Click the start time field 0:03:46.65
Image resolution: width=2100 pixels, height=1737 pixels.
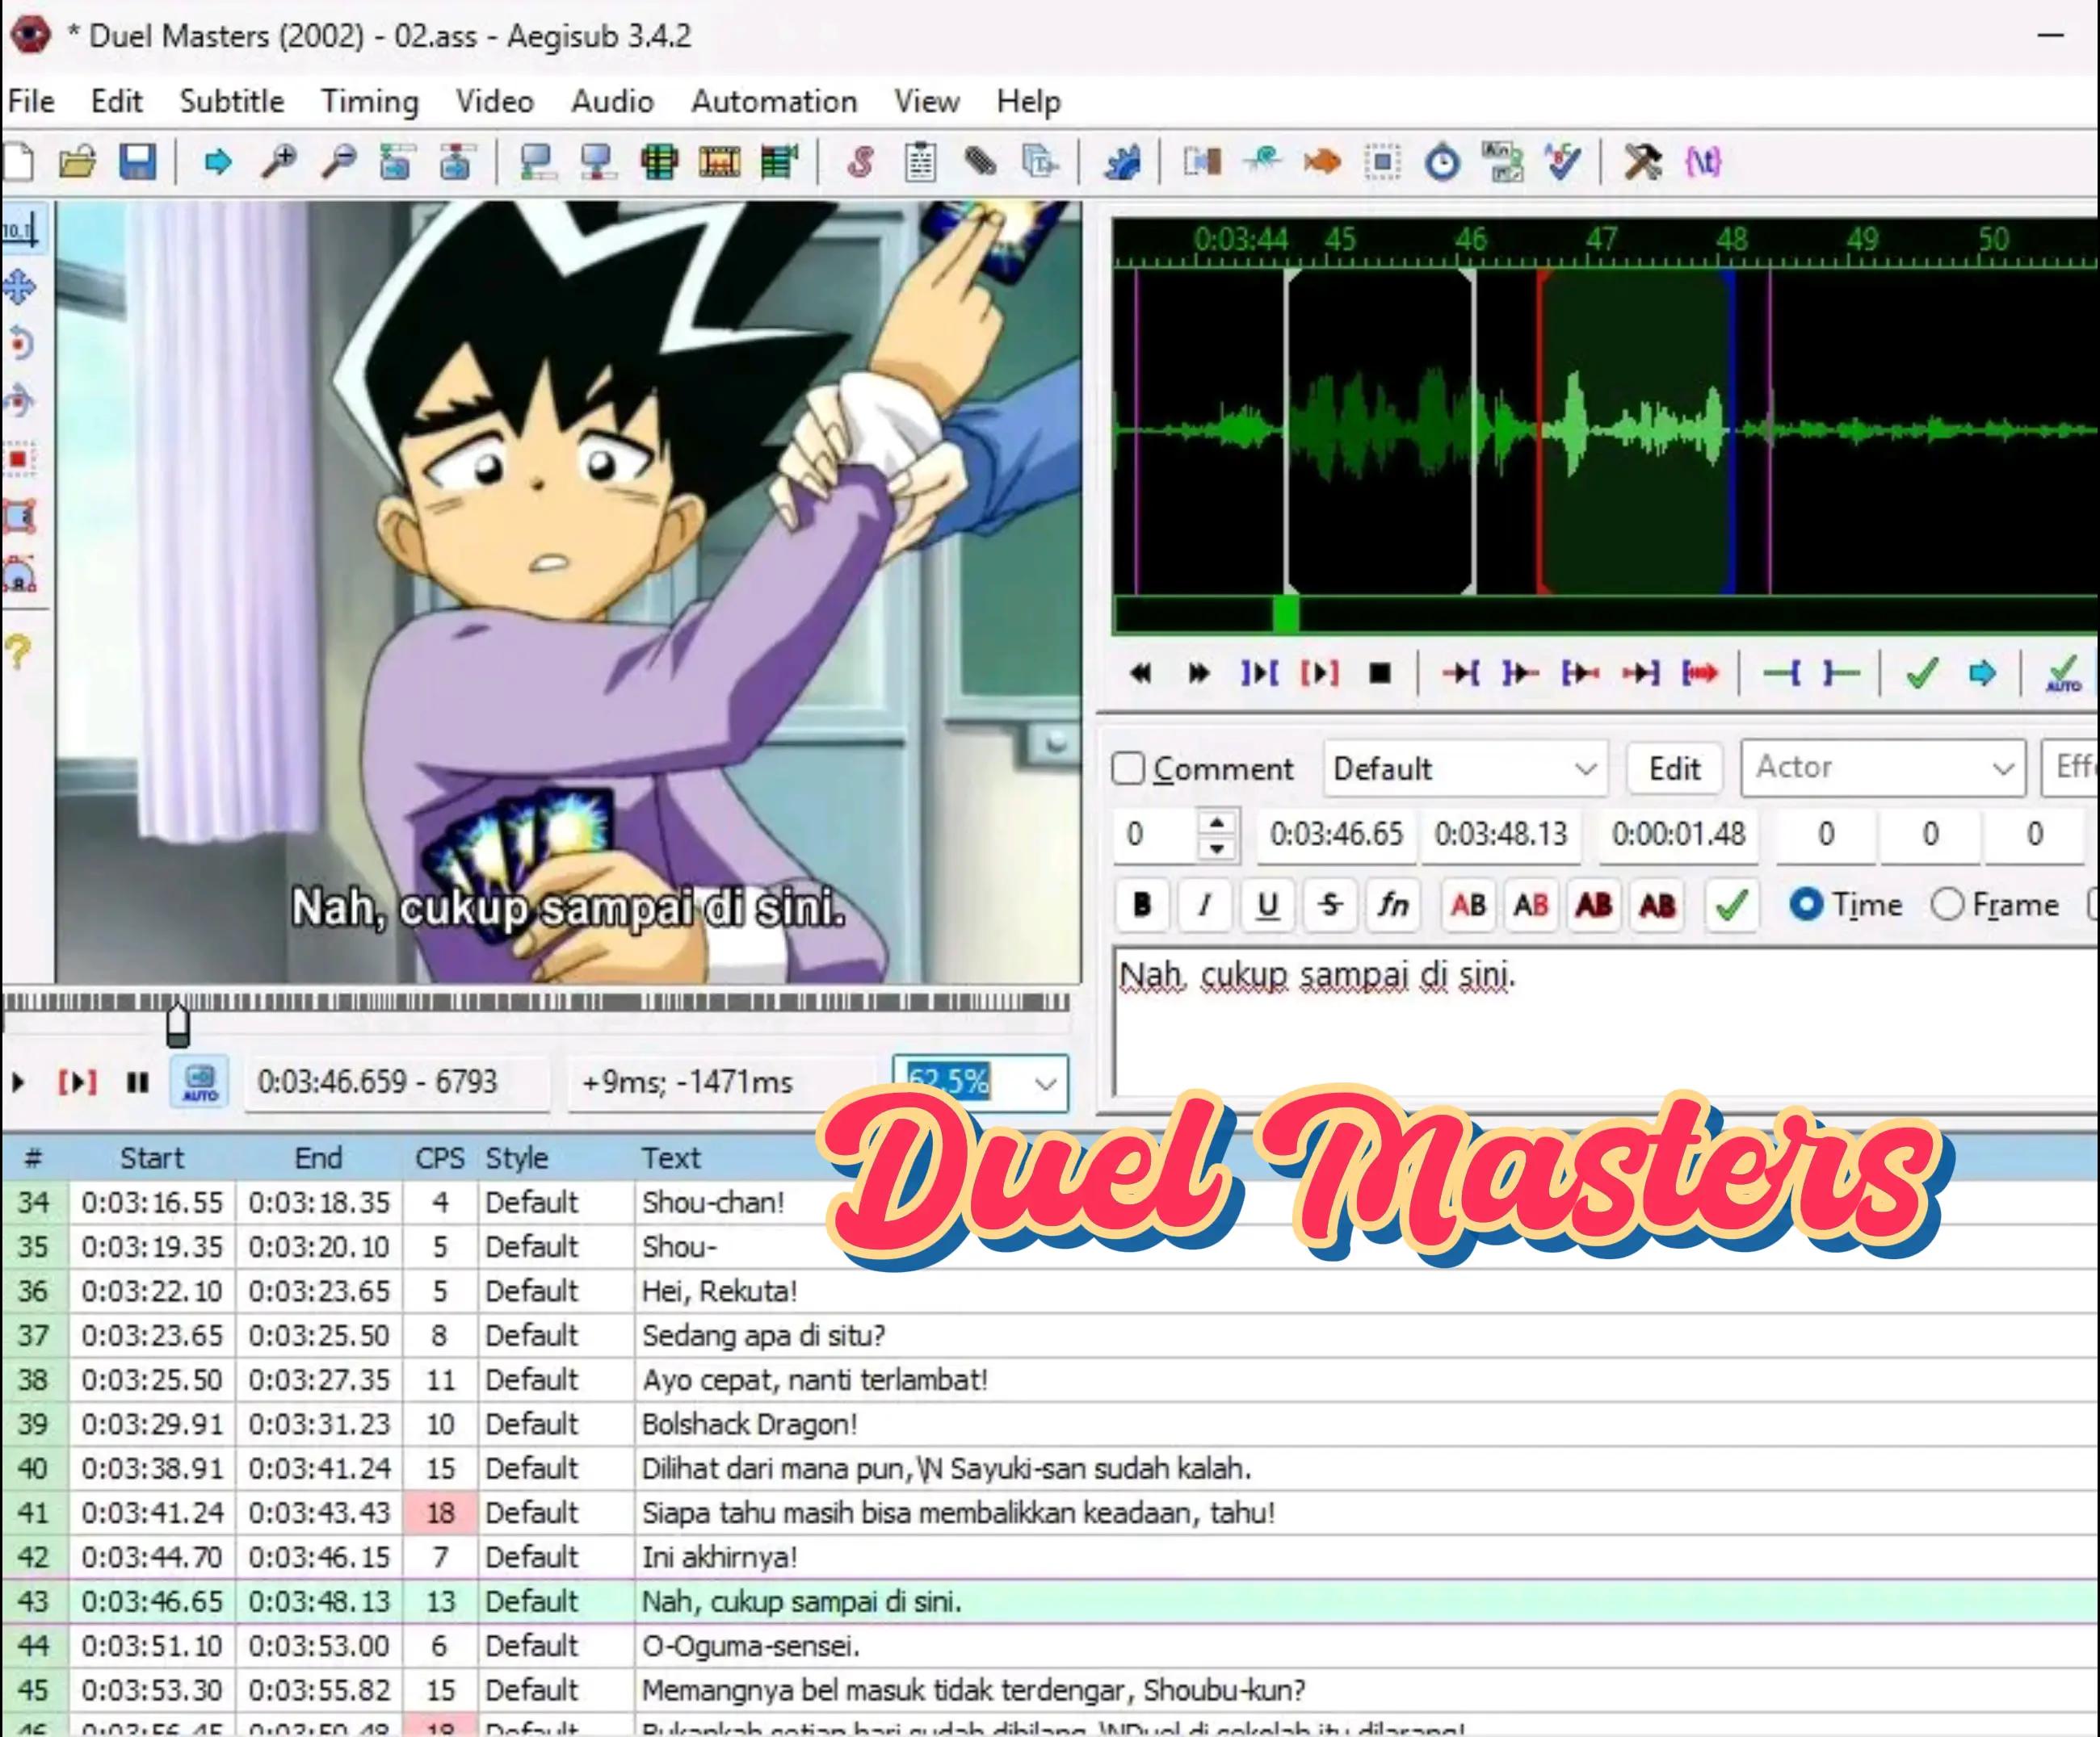[1336, 835]
